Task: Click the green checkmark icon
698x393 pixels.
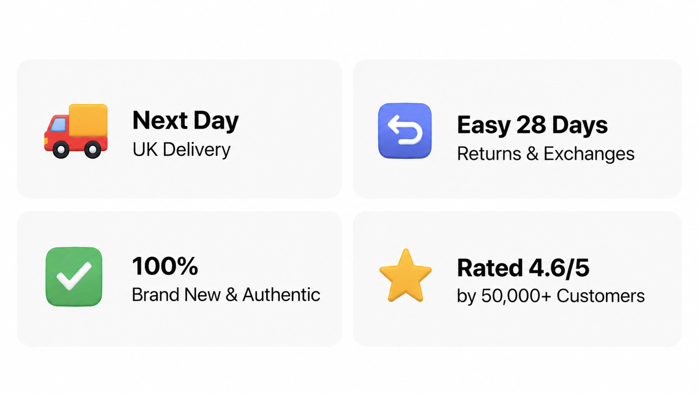Action: tap(74, 277)
